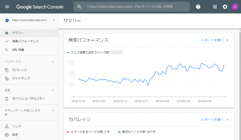This screenshot has height=140, width=241.
Task: Open リンク in the sidebar
Action: pyautogui.click(x=29, y=126)
